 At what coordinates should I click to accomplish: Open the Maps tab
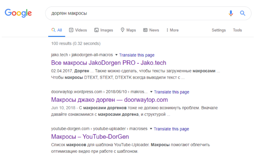pos(128,30)
